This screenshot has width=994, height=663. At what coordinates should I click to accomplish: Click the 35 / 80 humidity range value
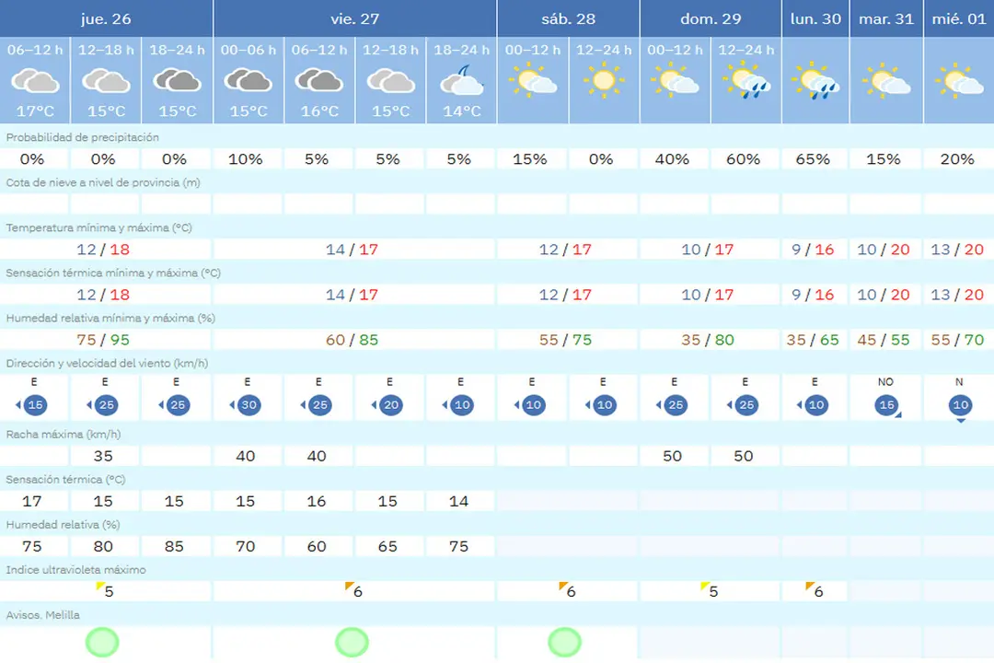click(x=708, y=340)
